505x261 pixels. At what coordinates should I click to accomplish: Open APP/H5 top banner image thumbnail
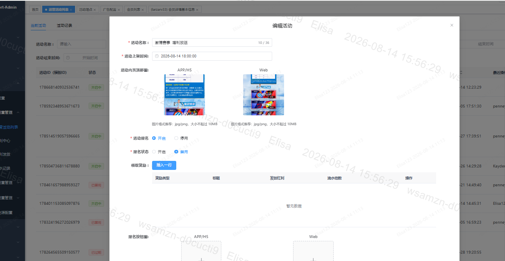[x=184, y=95]
